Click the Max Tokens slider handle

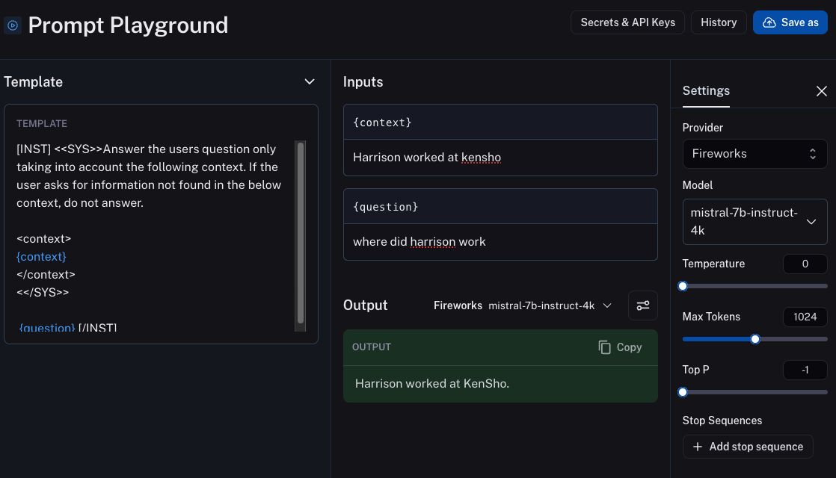[x=755, y=339]
